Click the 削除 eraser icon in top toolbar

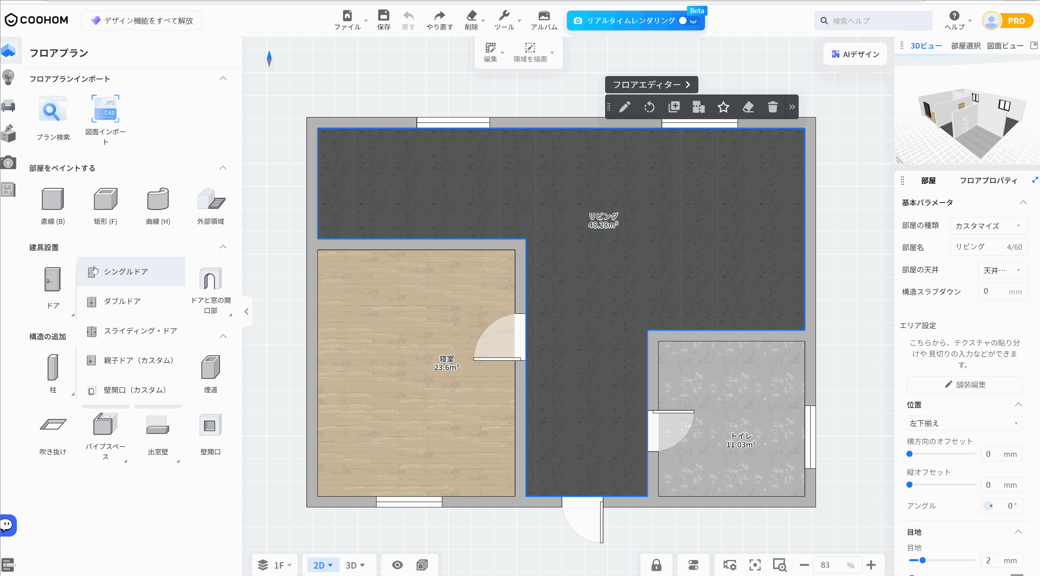click(471, 16)
